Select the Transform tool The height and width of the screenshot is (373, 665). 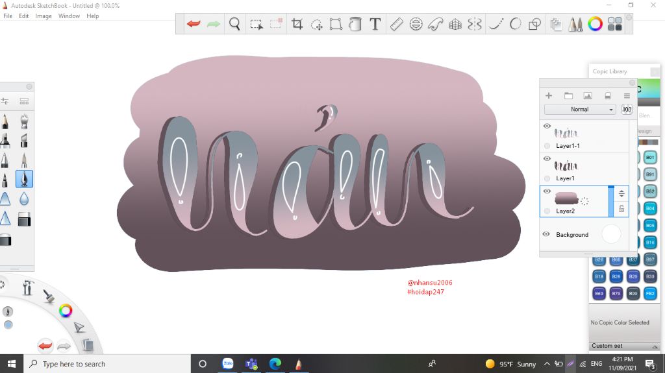(x=336, y=24)
